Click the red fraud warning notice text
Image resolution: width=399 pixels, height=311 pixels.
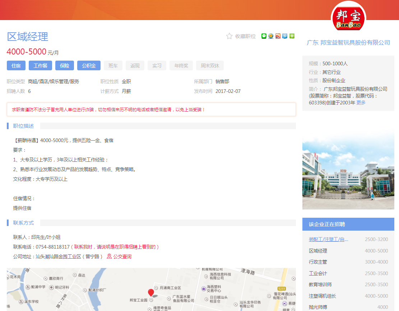tap(109, 109)
